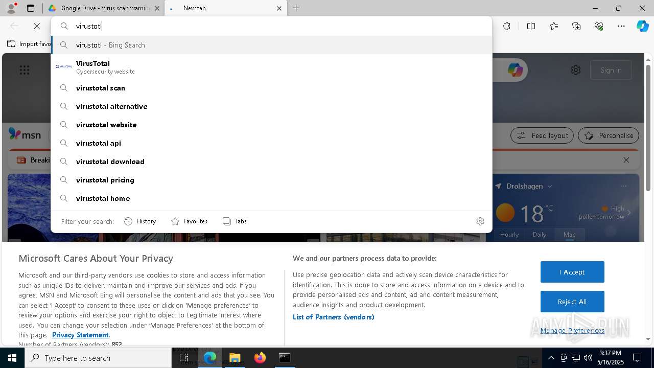The height and width of the screenshot is (368, 654).
Task: Open Settings and more ellipsis menu
Action: (x=621, y=26)
